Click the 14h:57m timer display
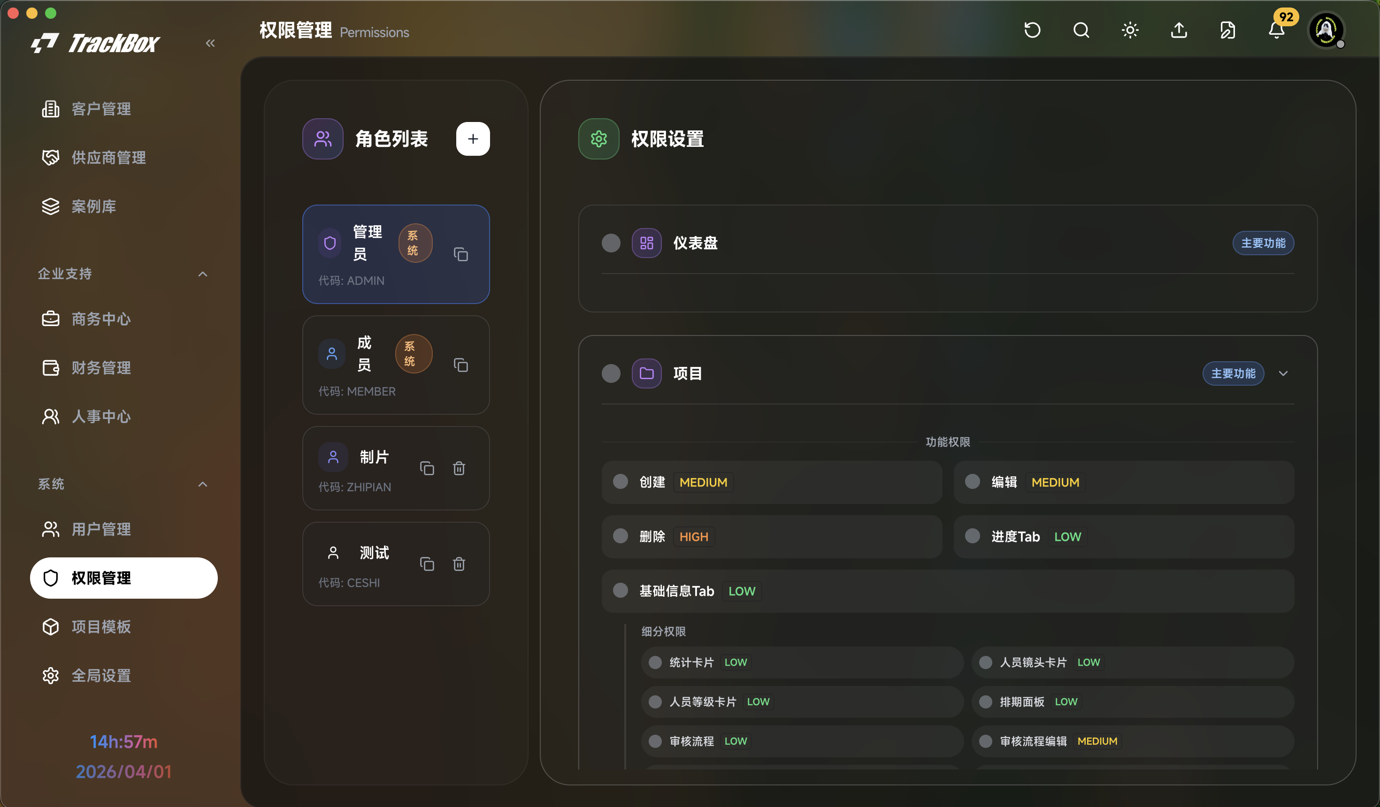Image resolution: width=1380 pixels, height=807 pixels. click(x=123, y=742)
